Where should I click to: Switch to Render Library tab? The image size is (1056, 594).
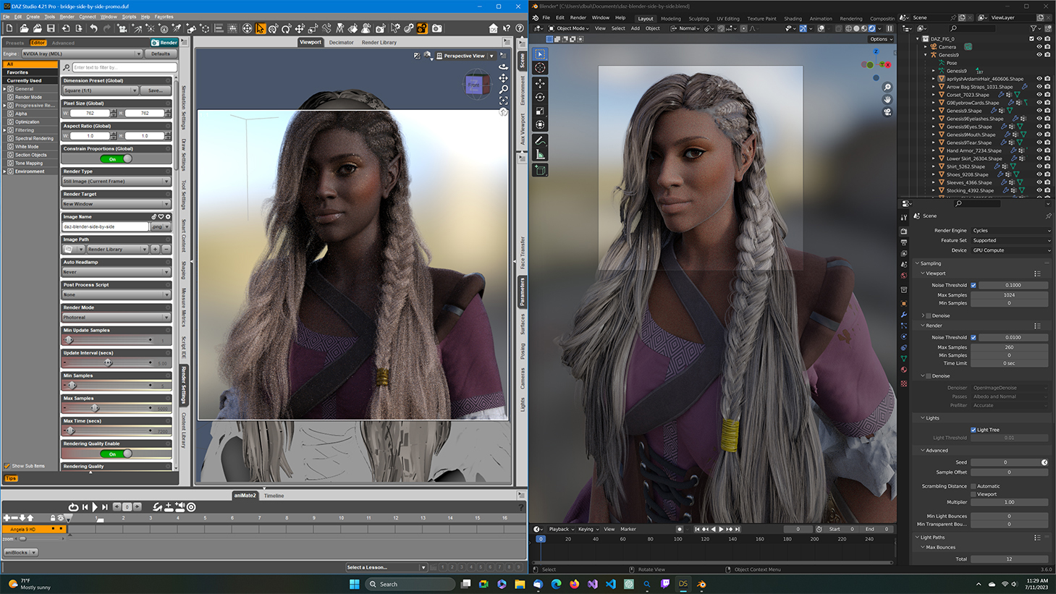point(379,43)
